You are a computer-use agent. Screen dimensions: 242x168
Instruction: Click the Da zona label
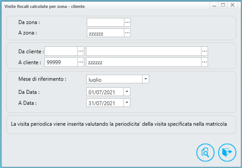(29, 22)
